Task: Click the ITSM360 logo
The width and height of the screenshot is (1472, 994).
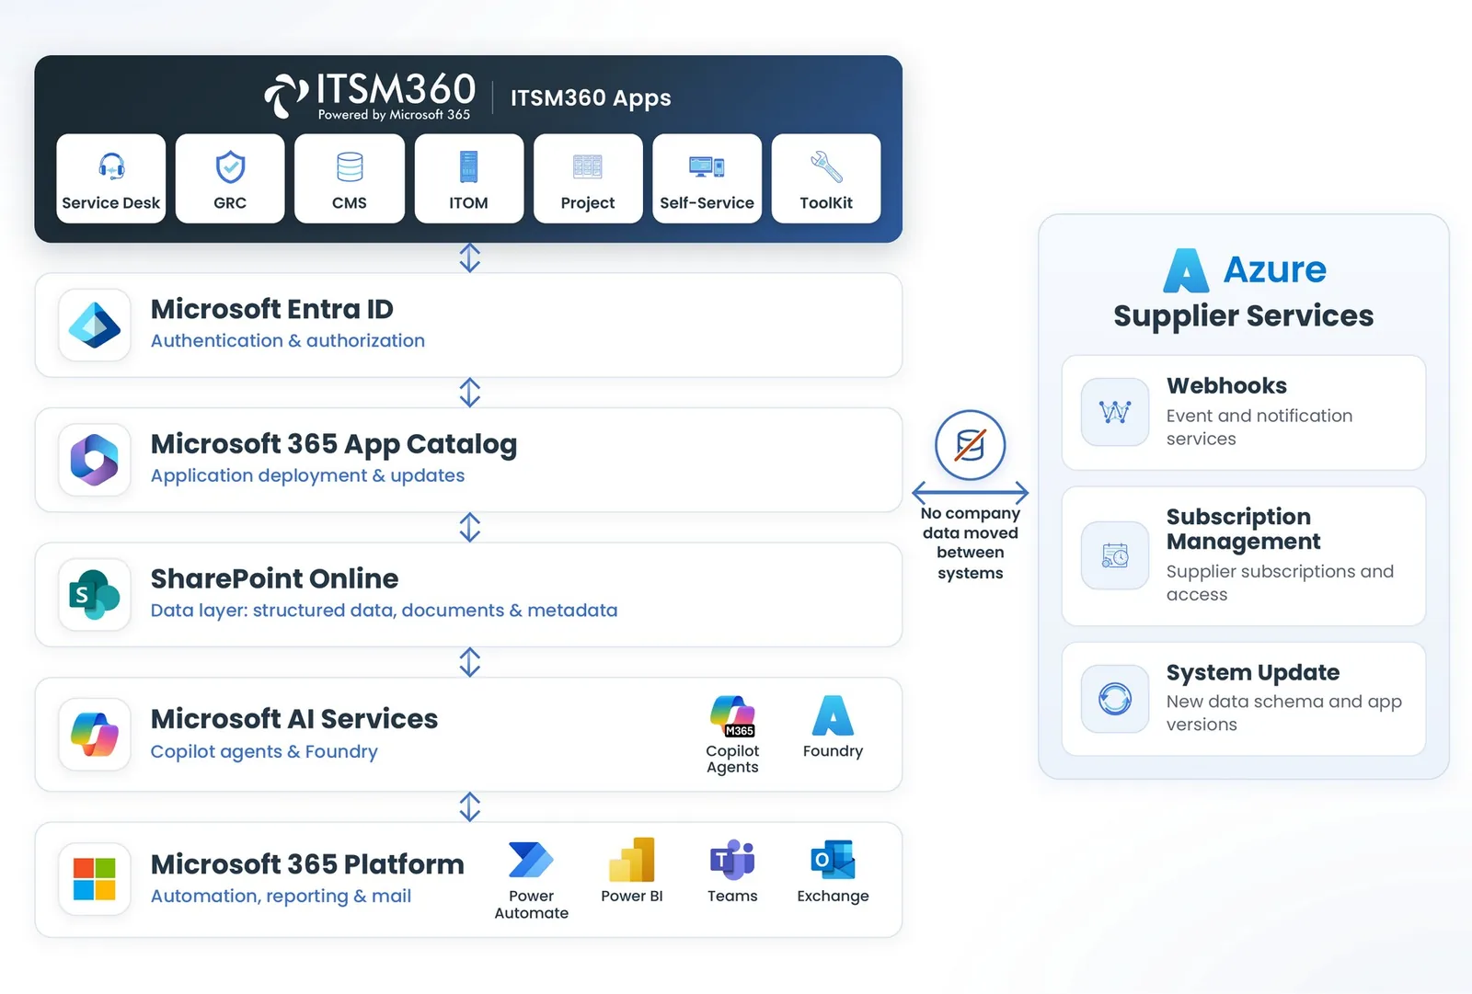Action: 371,96
